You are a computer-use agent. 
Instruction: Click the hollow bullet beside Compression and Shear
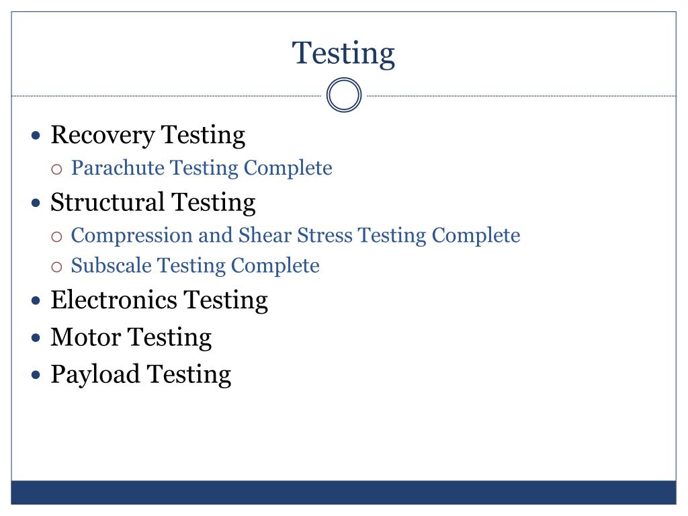(57, 236)
